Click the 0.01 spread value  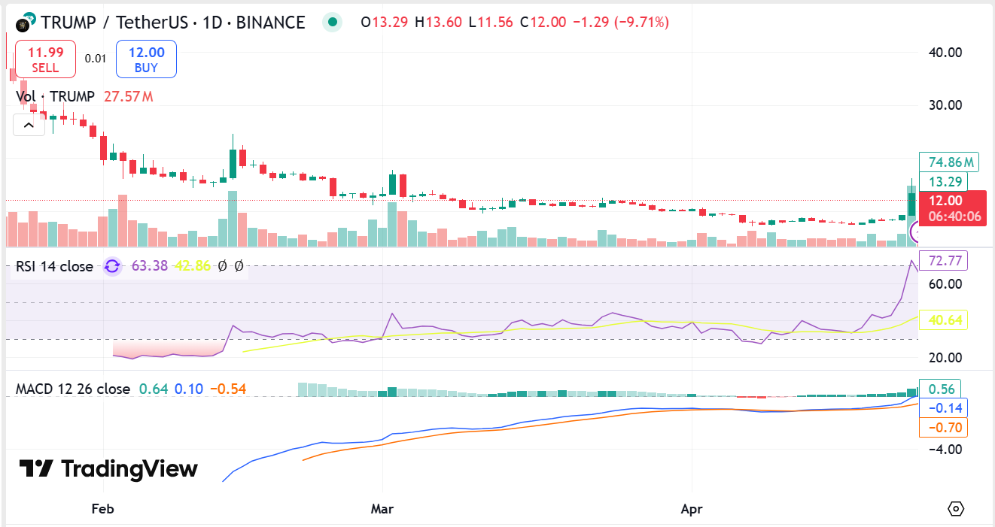pos(96,59)
